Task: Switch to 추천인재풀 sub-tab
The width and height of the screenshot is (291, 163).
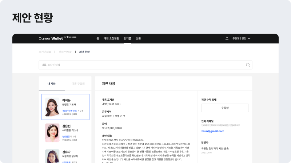Action: click(x=45, y=52)
